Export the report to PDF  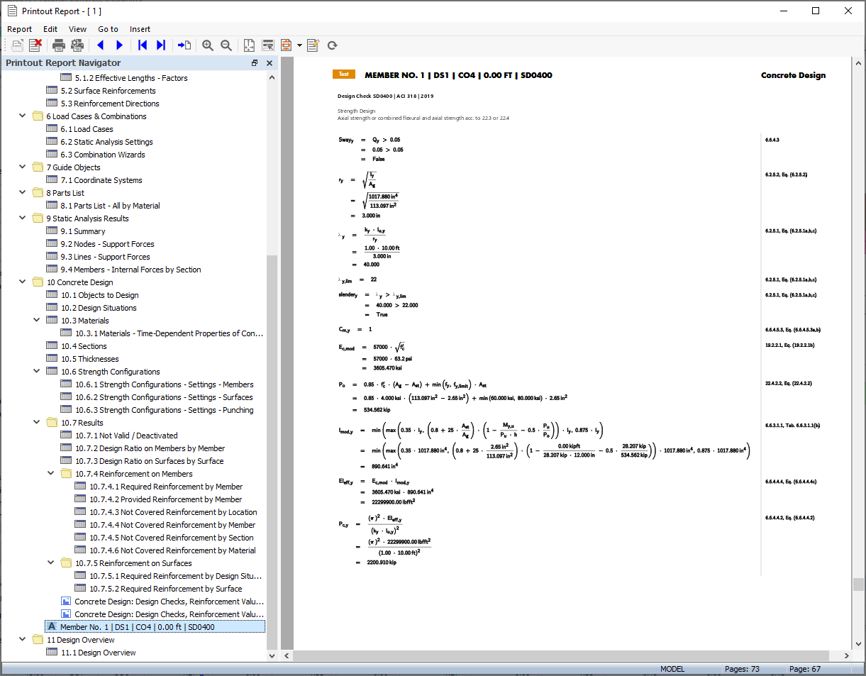point(287,45)
